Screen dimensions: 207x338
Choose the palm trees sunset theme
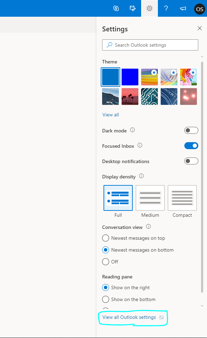130,97
